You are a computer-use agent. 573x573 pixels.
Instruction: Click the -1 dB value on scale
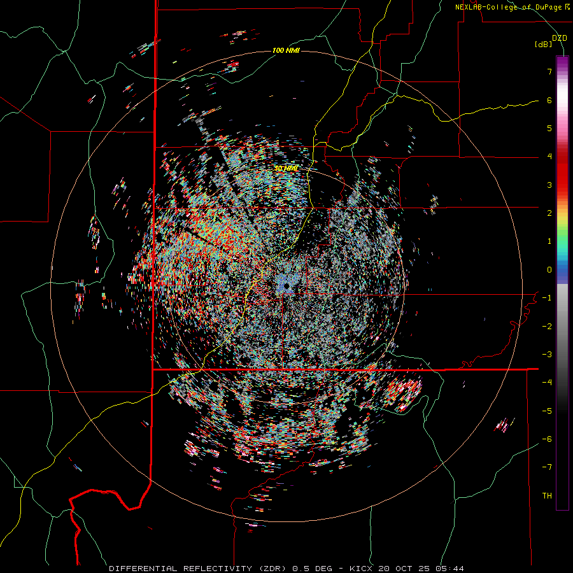(547, 298)
